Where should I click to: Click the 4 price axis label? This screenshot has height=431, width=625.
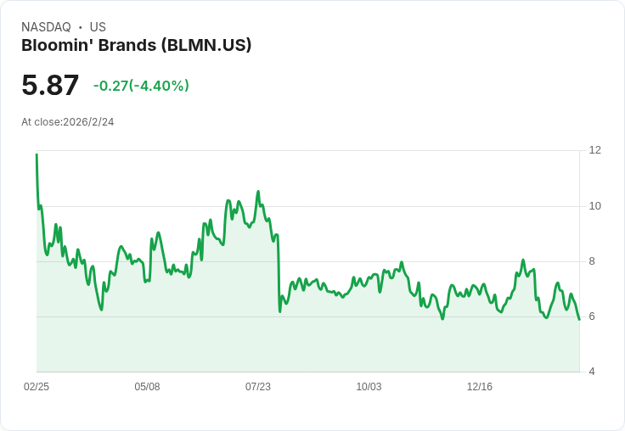pyautogui.click(x=592, y=372)
